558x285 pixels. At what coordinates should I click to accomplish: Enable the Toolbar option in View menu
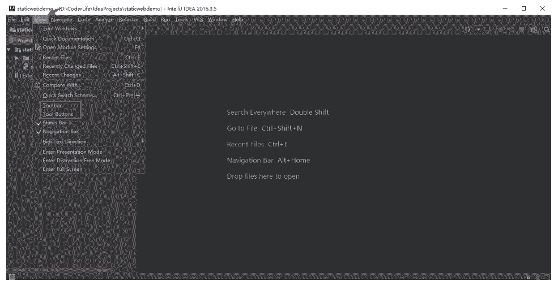tap(52, 105)
